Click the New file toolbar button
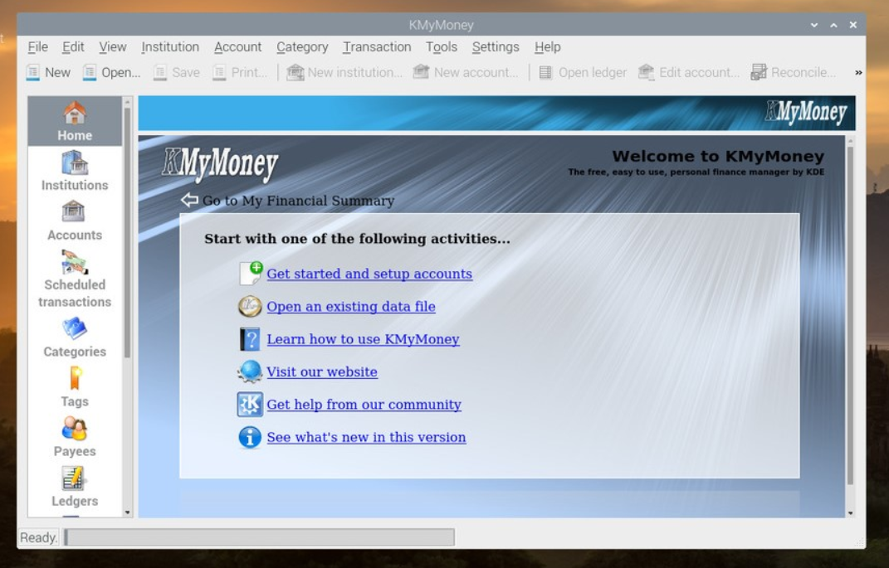This screenshot has width=889, height=568. pyautogui.click(x=48, y=72)
